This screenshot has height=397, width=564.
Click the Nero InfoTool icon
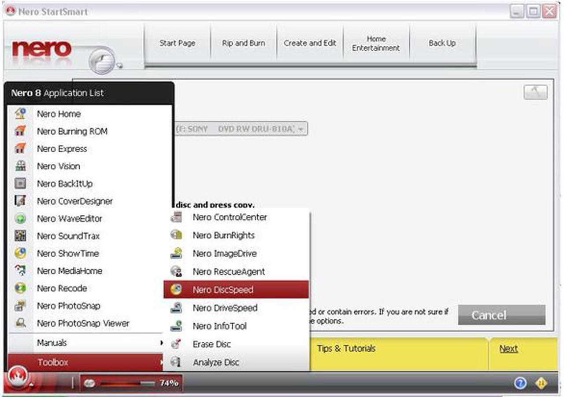point(176,326)
